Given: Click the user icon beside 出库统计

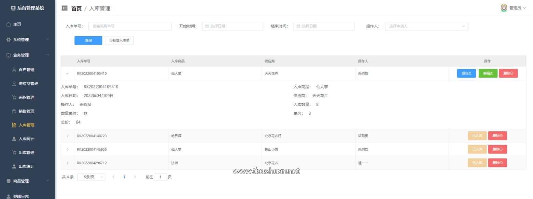Looking at the screenshot, I should tap(14, 167).
